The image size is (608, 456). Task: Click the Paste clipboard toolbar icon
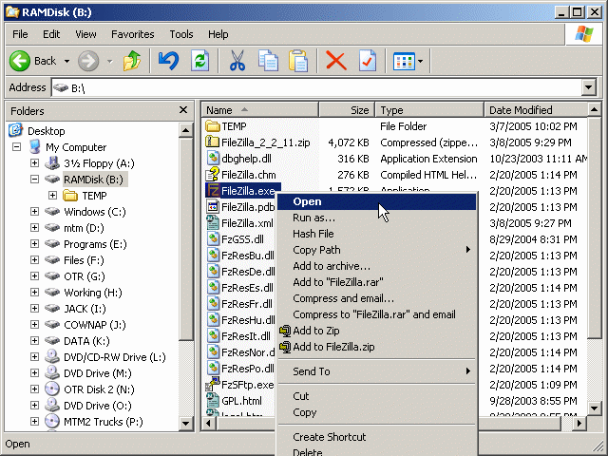298,61
